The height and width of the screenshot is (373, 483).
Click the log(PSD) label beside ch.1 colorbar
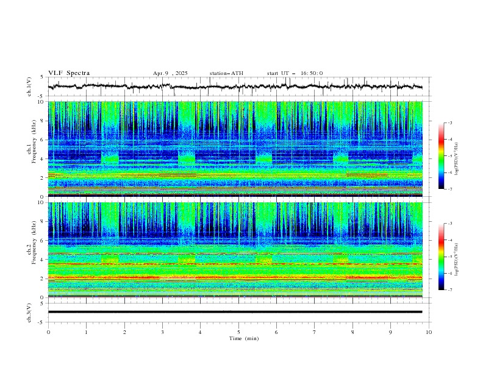456,159
